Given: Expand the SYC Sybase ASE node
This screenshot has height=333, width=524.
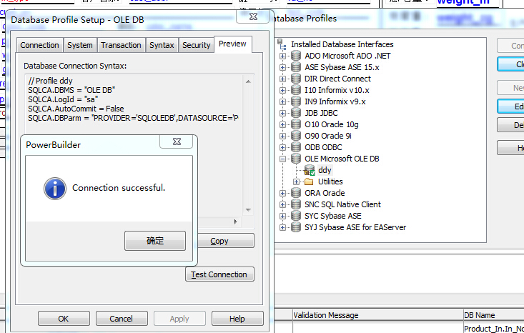Looking at the screenshot, I should coord(282,216).
